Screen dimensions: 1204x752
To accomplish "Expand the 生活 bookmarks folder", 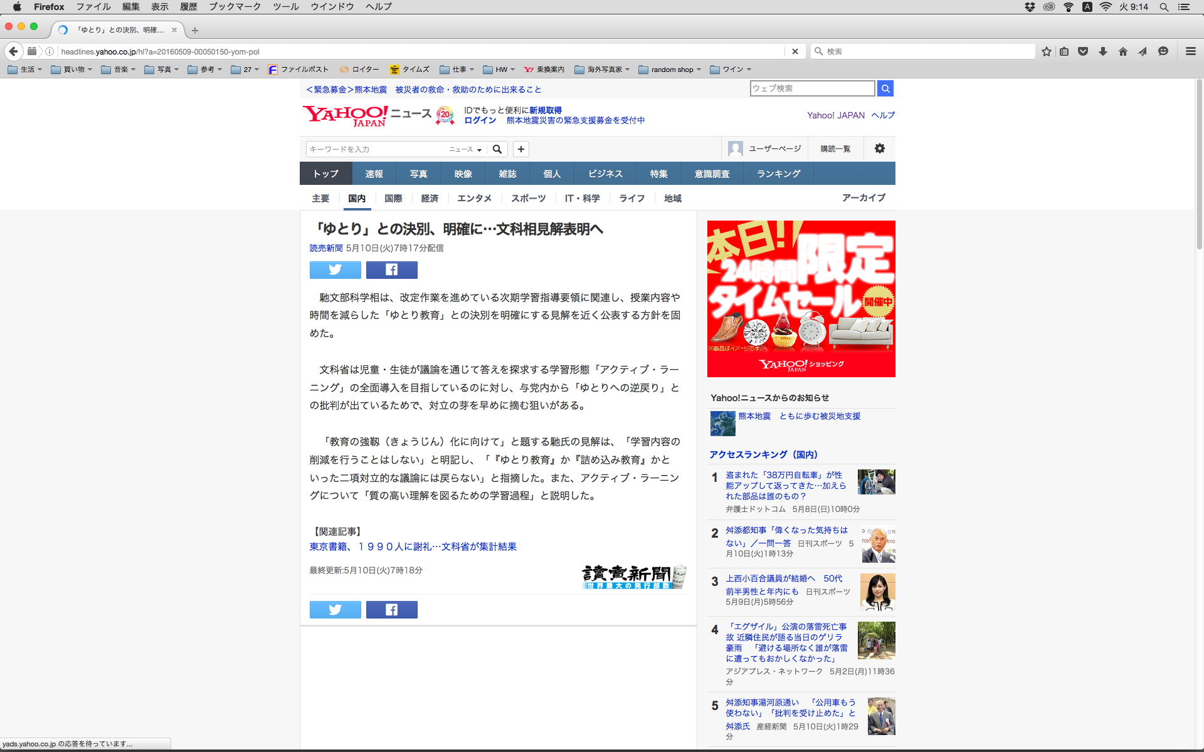I will [x=25, y=70].
